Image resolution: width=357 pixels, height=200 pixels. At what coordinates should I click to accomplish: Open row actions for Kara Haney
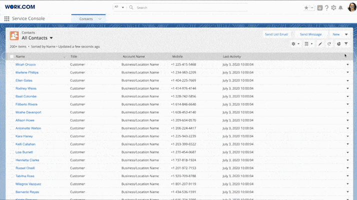click(x=347, y=136)
